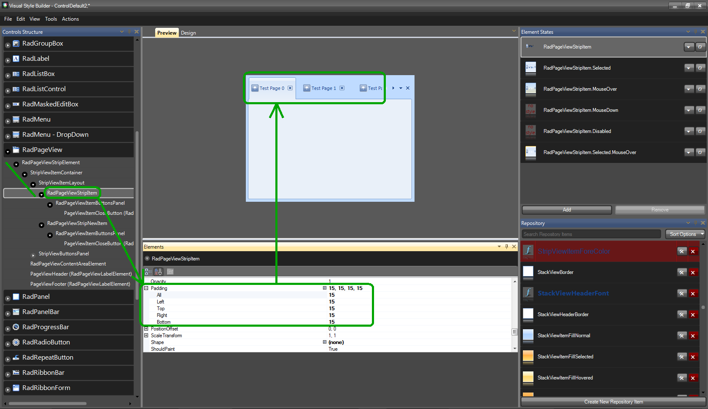The image size is (708, 409).
Task: Select the Preview tab
Action: tap(167, 33)
